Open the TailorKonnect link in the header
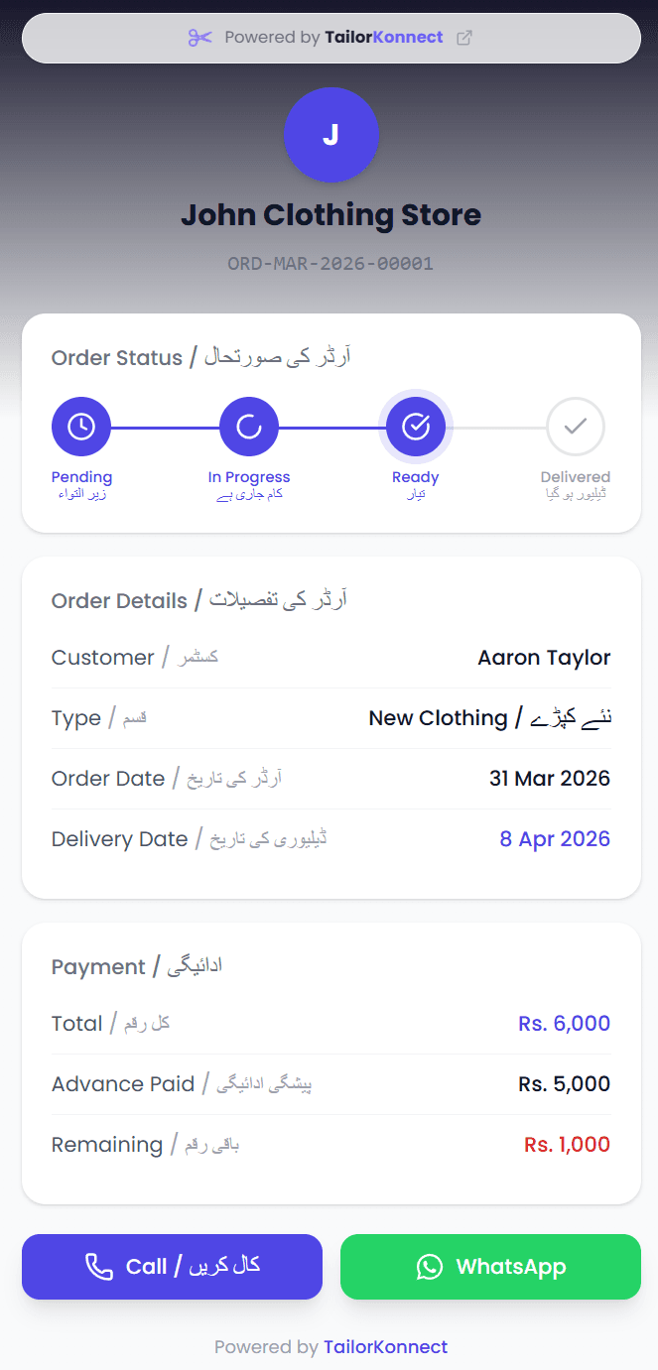 coord(384,37)
